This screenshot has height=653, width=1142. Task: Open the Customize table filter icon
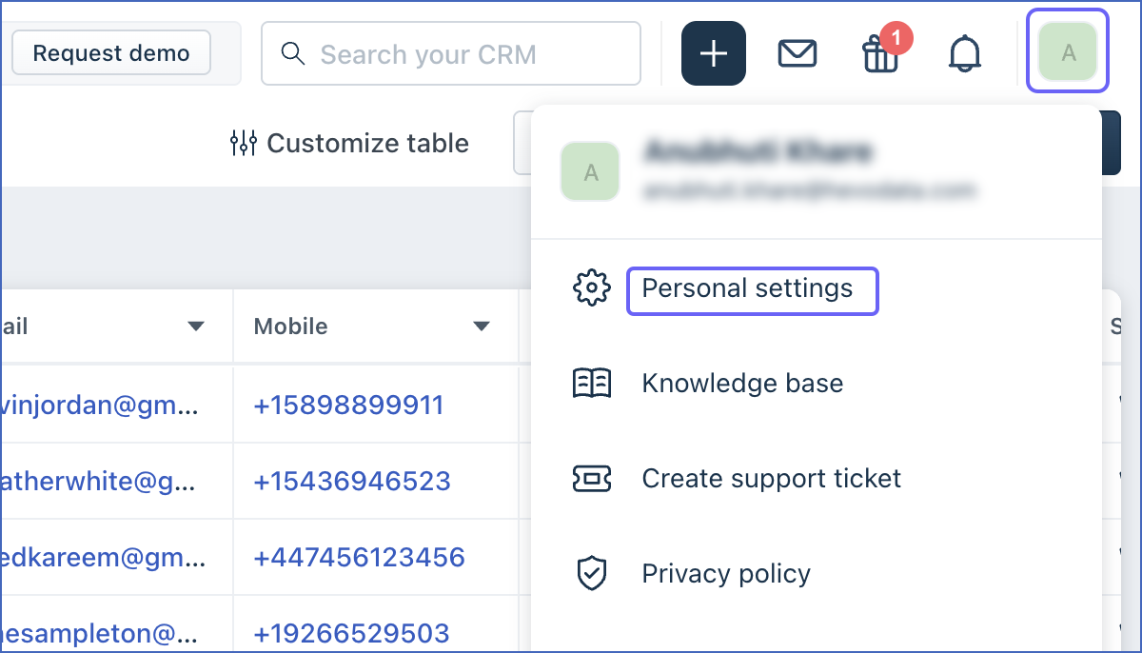tap(246, 143)
